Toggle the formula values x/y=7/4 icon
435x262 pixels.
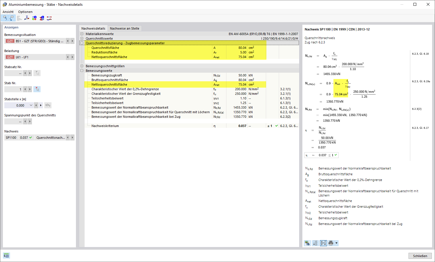coord(323,243)
